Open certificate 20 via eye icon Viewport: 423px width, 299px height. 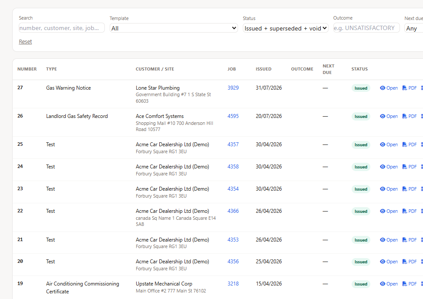[x=389, y=262]
